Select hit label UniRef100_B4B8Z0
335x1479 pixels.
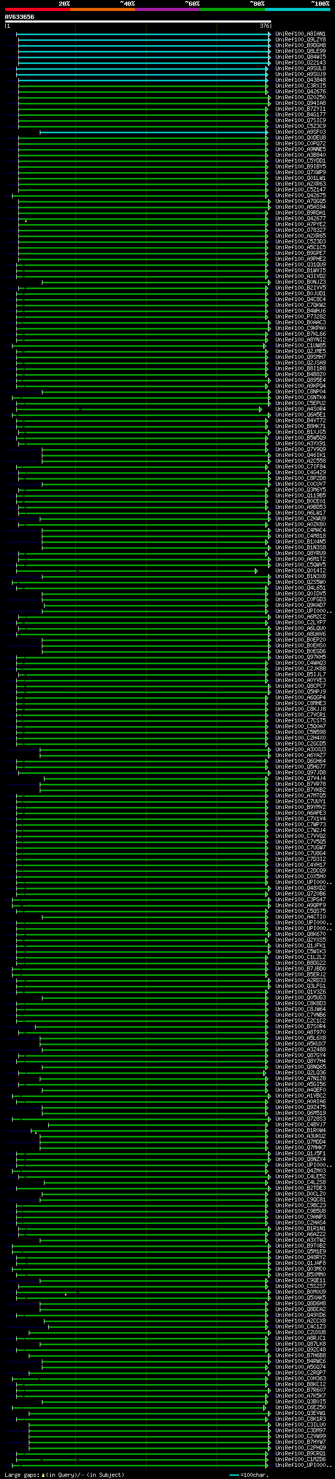[x=300, y=375]
